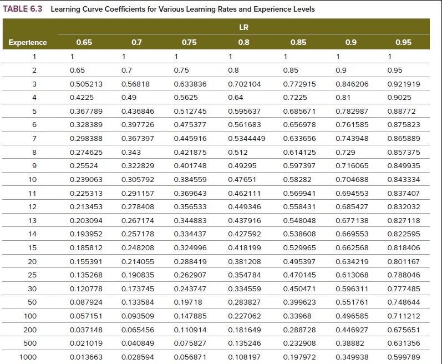Image resolution: width=442 pixels, height=364 pixels.
Task: Select cell value 0.921919
Action: [x=404, y=84]
